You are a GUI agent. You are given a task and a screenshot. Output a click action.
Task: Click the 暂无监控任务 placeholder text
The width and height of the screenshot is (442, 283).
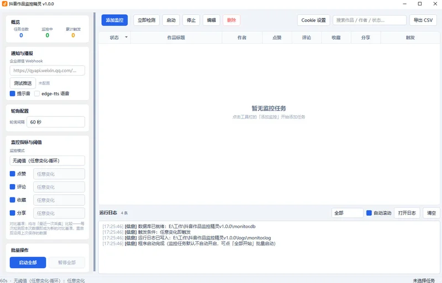point(269,109)
